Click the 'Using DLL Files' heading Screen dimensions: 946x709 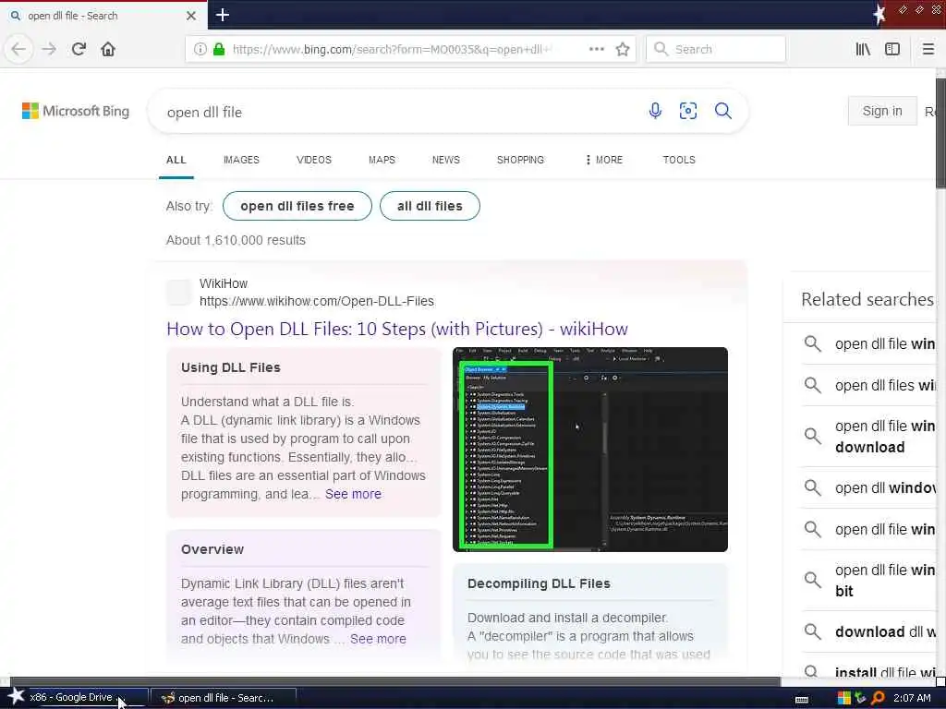(x=230, y=367)
